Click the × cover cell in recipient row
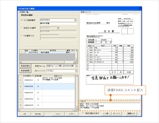 coord(74,53)
